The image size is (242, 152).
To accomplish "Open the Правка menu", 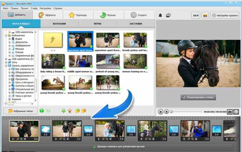I will click(x=14, y=8).
